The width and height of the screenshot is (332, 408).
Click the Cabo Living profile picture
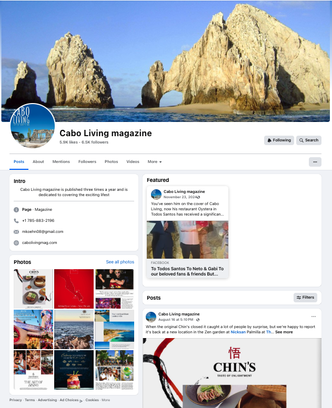(33, 126)
